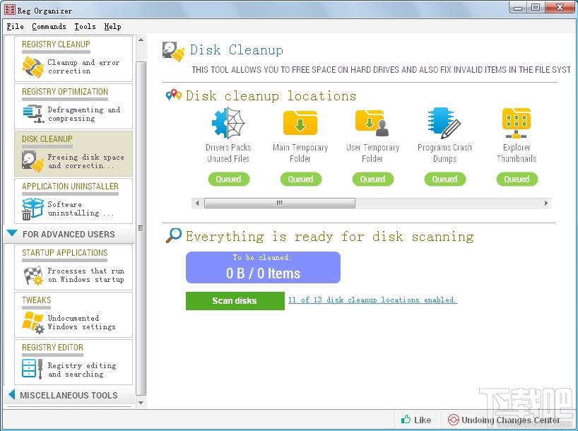Open the Undoing Changes Center

point(504,420)
